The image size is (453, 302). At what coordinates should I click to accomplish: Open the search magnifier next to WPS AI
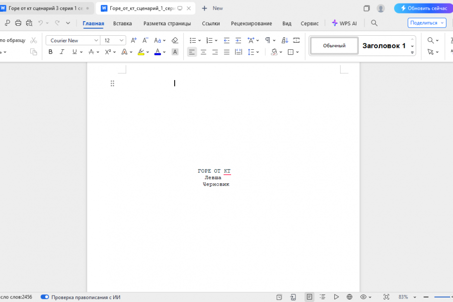(374, 23)
